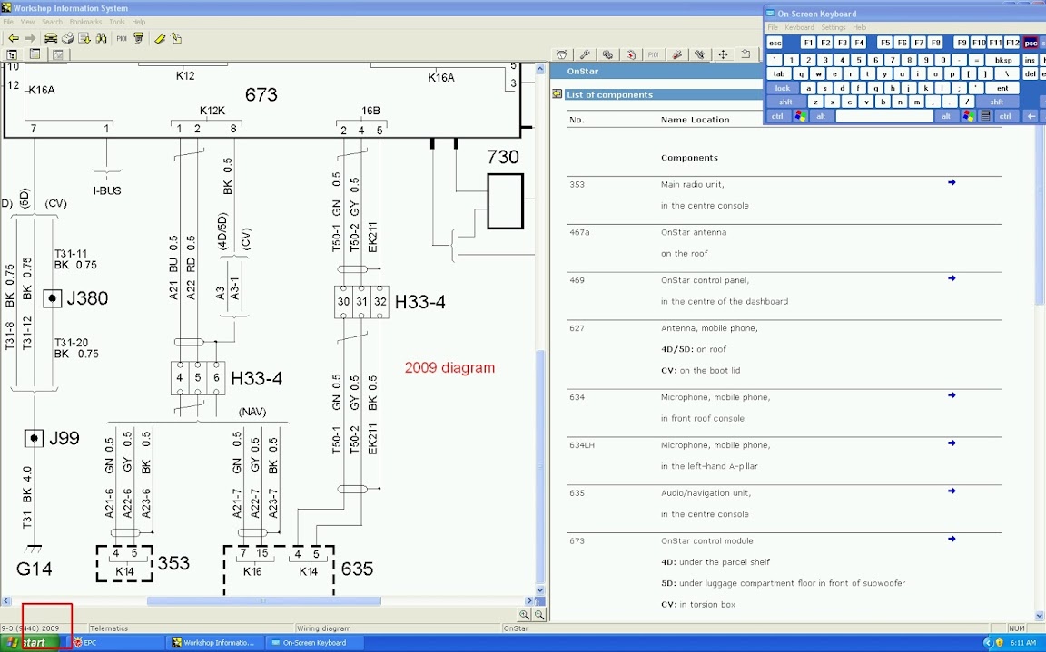Zoom out of the wiring diagram
Image resolution: width=1046 pixels, height=652 pixels.
click(x=539, y=616)
